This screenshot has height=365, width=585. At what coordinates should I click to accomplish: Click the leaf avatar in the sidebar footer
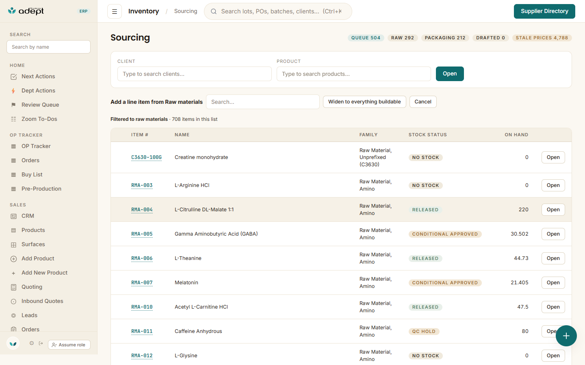tap(13, 344)
